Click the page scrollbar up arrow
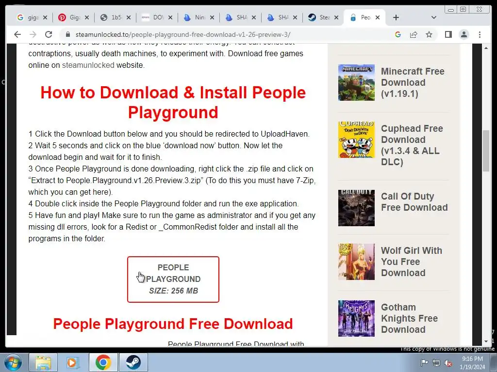 (x=486, y=48)
